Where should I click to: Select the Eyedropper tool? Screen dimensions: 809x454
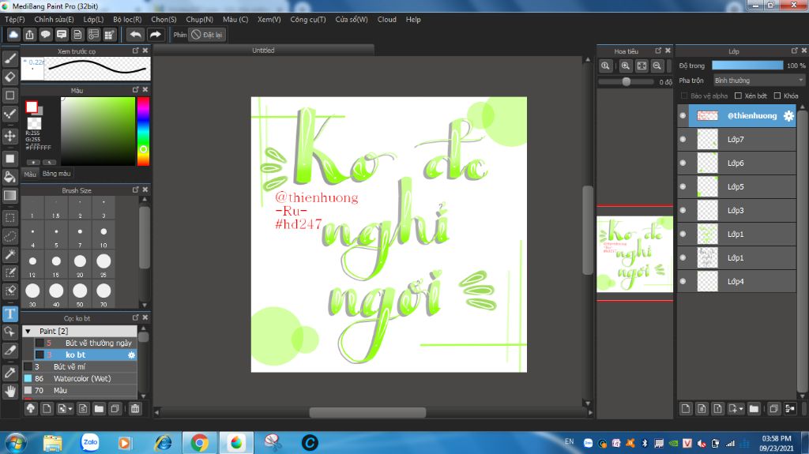click(x=9, y=373)
